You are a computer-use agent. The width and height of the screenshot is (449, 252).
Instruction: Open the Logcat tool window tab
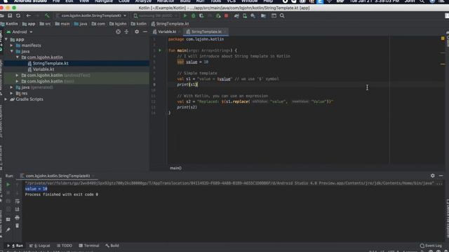click(40, 246)
